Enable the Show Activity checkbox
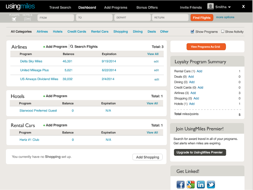 (x=223, y=31)
